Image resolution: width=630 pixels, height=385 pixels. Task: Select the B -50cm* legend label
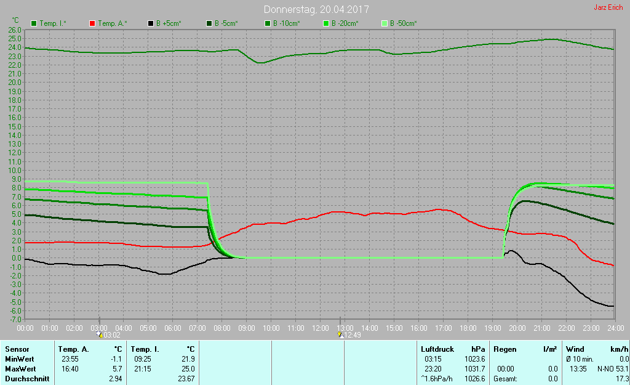(404, 24)
